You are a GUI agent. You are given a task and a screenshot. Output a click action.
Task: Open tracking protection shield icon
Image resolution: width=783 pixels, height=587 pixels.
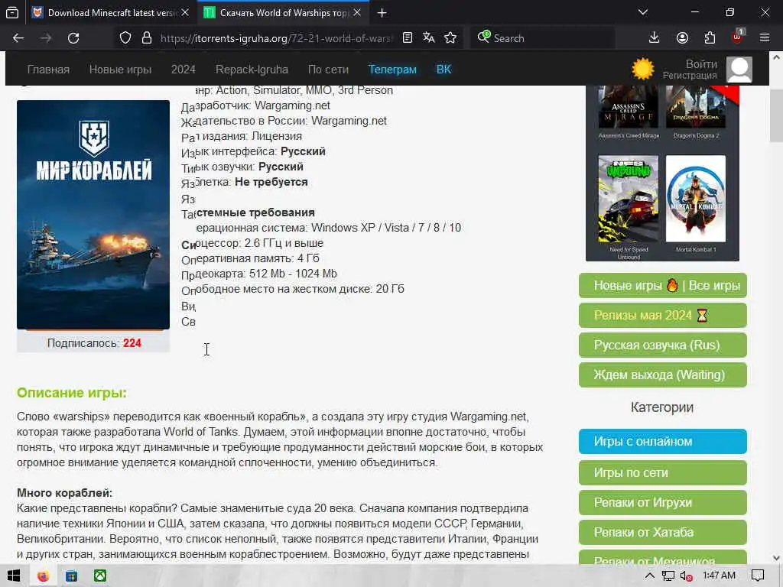(x=125, y=38)
